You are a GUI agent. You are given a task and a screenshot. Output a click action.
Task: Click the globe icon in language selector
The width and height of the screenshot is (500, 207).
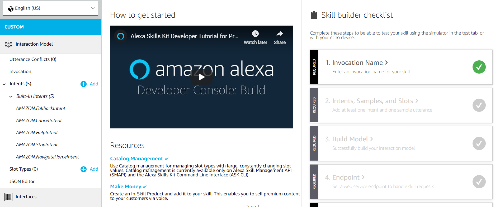(11, 9)
